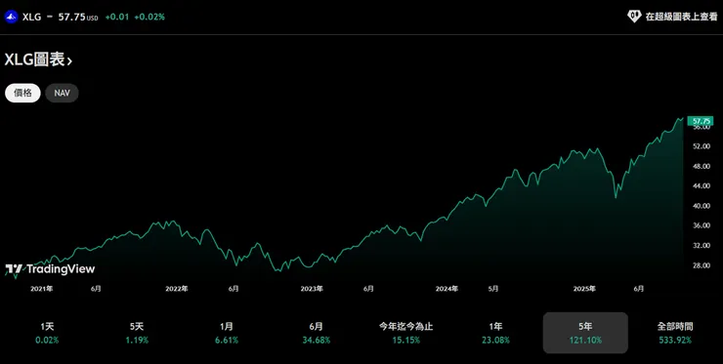Select the 全部時間 time range
The image size is (723, 364).
[x=675, y=333]
